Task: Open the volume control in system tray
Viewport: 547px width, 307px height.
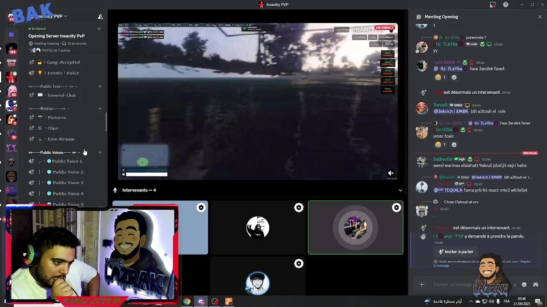Action: [491, 301]
